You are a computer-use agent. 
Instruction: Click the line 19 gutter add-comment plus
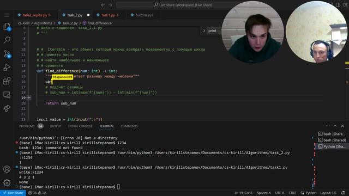tap(29, 98)
